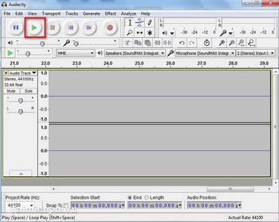Stop playback with the Stop button

52,28
